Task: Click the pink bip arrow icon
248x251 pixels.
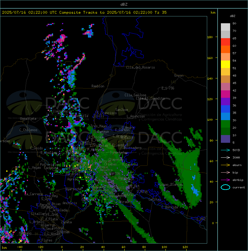Action: coord(225,173)
